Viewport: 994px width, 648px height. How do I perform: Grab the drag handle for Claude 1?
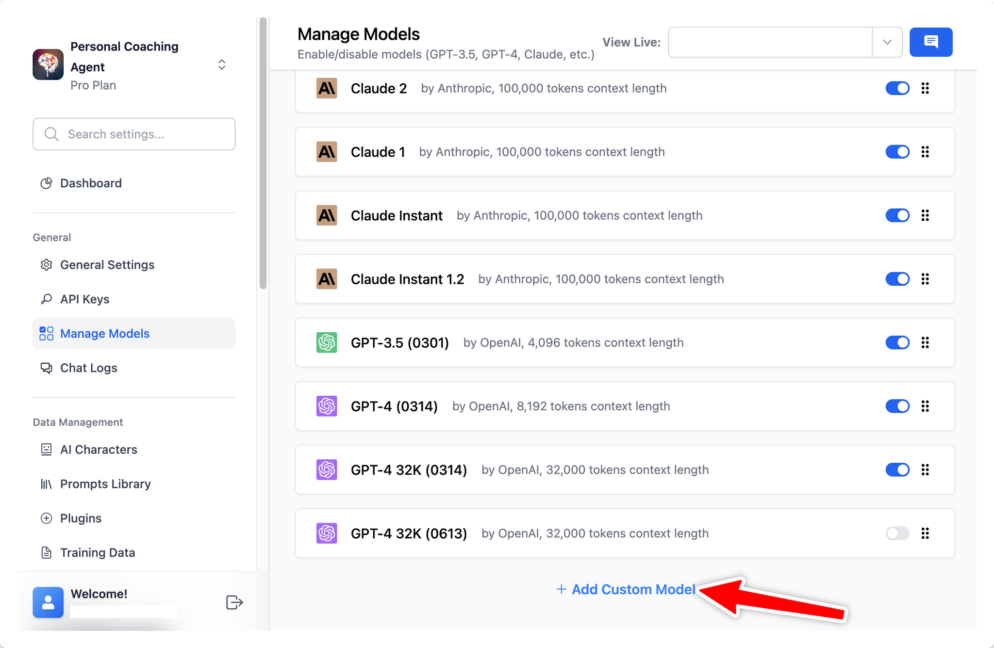(925, 152)
